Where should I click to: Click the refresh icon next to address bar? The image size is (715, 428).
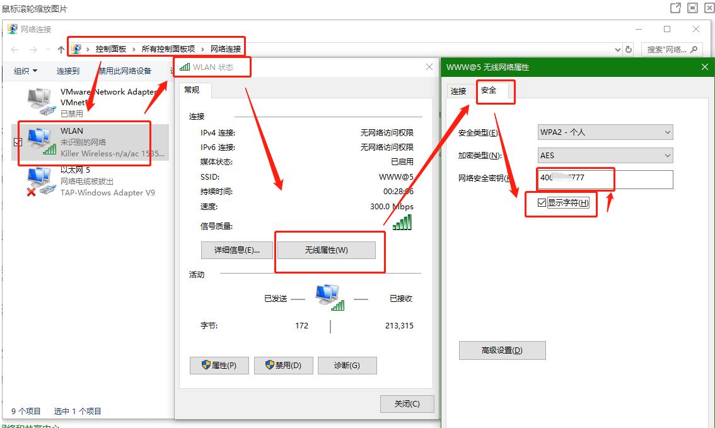628,49
